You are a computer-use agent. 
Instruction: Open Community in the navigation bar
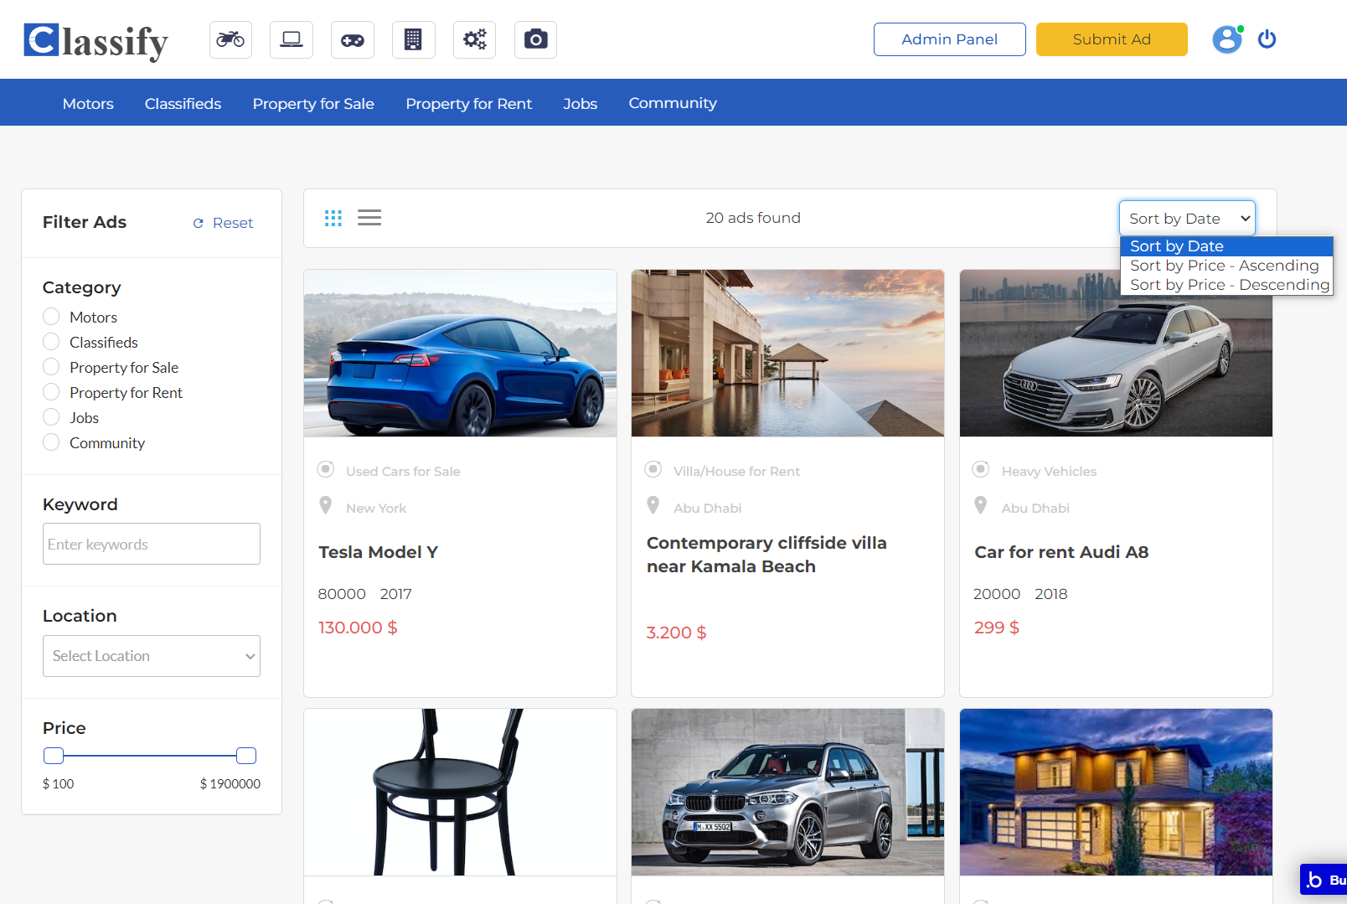tap(673, 103)
